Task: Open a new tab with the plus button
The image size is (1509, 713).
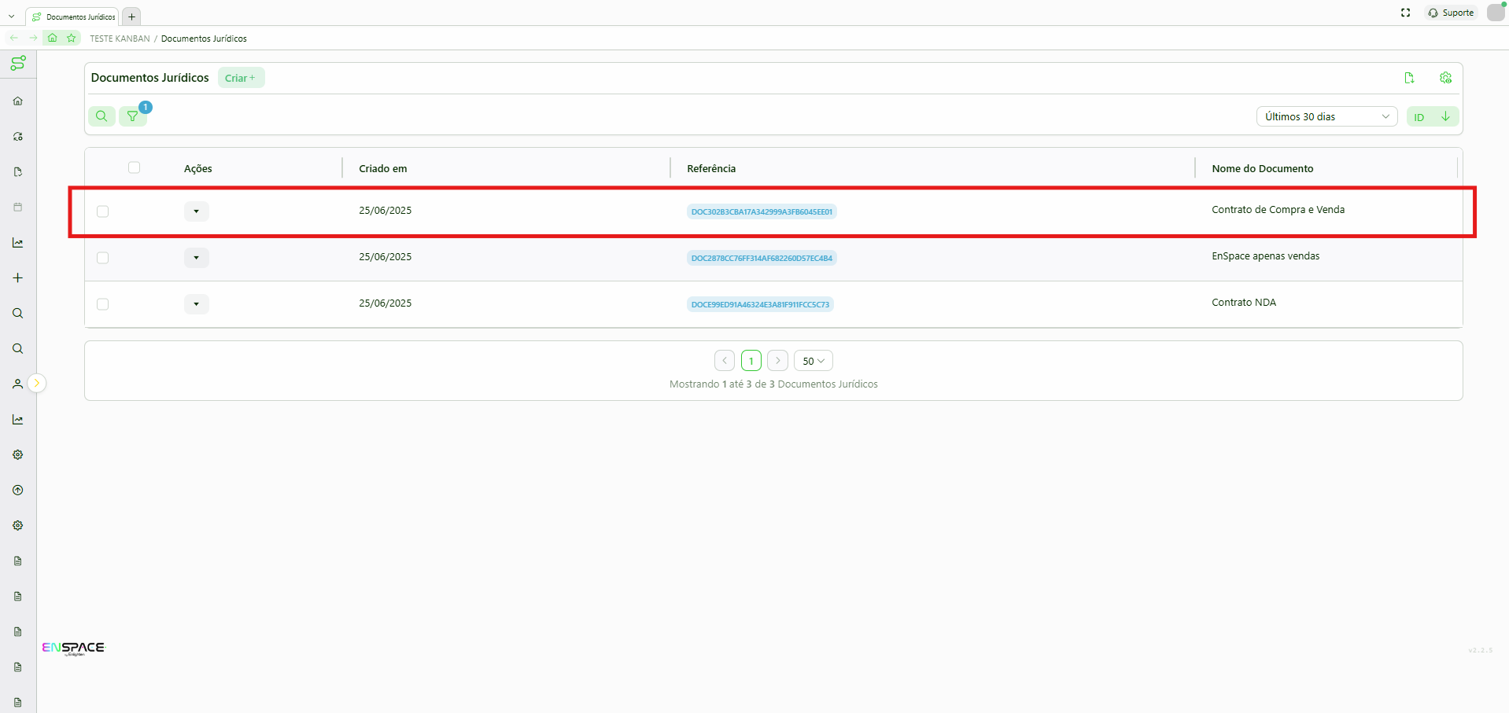Action: tap(131, 17)
